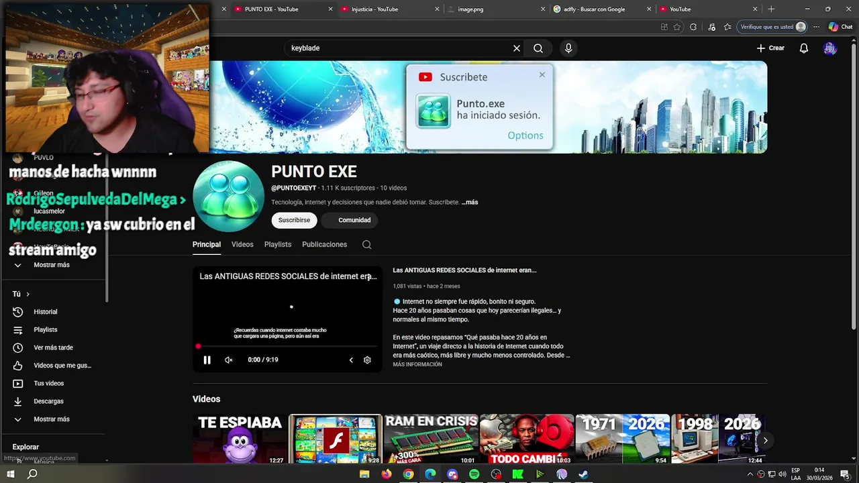
Task: Switch to the Publicaciones channel tab
Action: point(324,245)
